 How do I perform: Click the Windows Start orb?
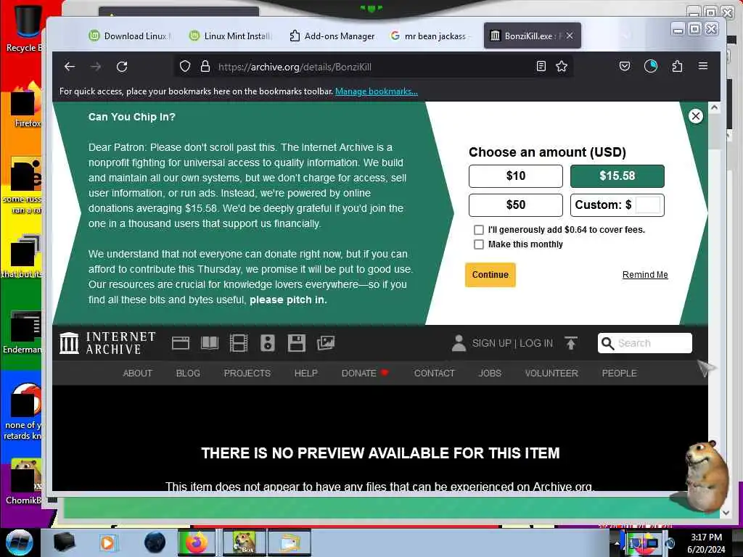coord(20,542)
